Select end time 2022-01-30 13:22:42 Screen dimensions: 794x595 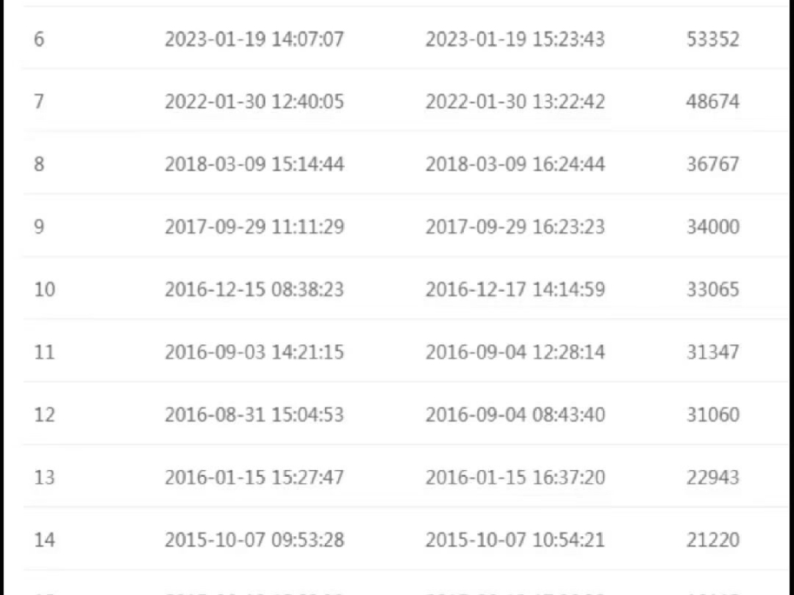[515, 102]
